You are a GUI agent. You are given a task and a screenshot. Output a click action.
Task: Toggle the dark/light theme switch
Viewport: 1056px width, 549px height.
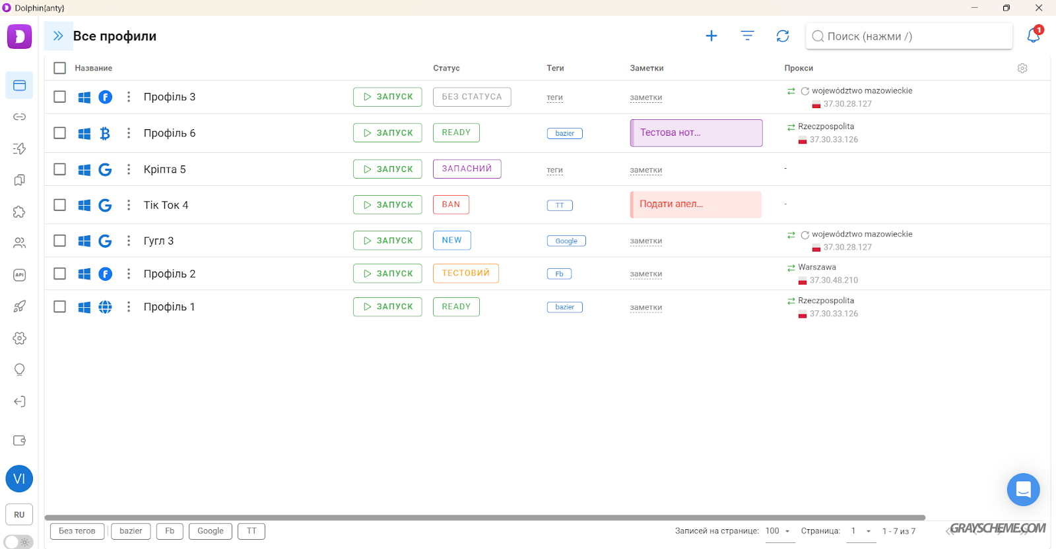coord(18,542)
